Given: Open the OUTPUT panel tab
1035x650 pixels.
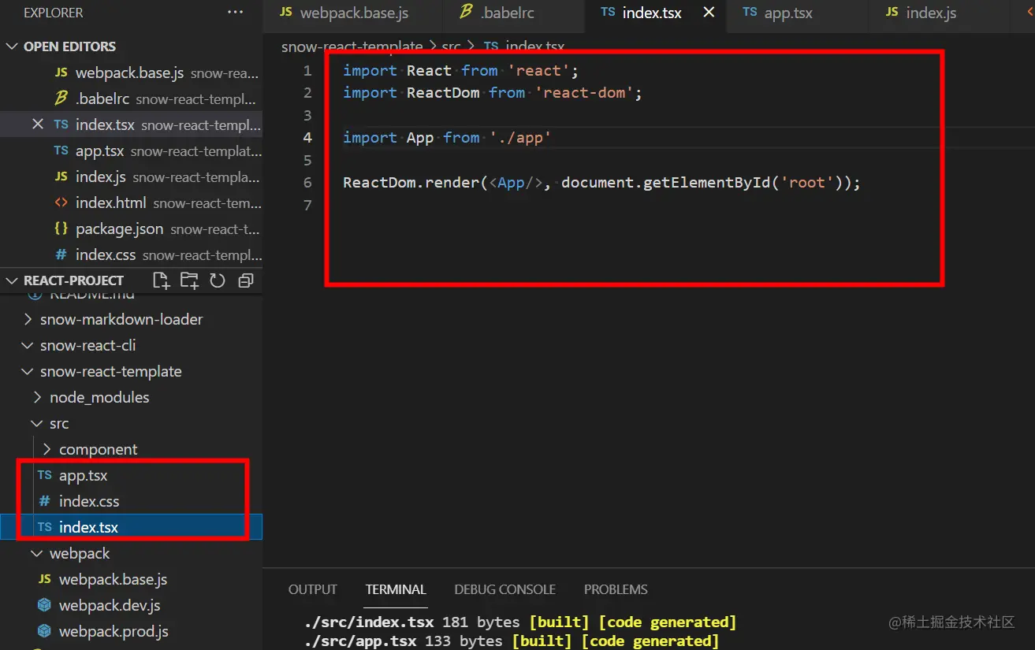Looking at the screenshot, I should pos(313,589).
